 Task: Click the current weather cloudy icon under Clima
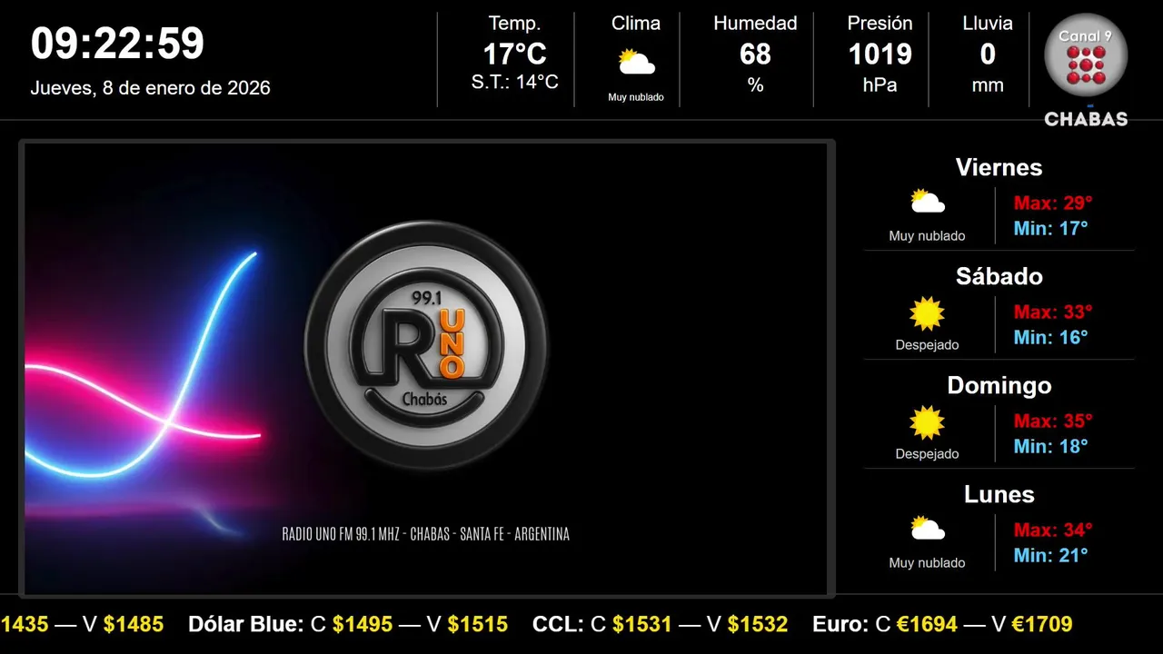click(636, 63)
